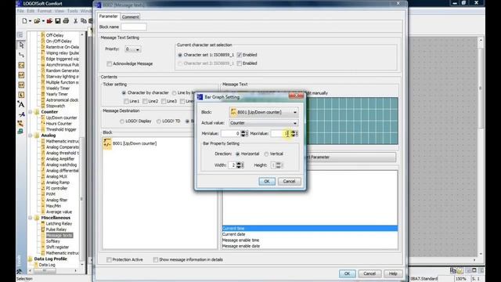The image size is (501, 282).
Task: Open the Priority dropdown
Action: tap(138, 49)
